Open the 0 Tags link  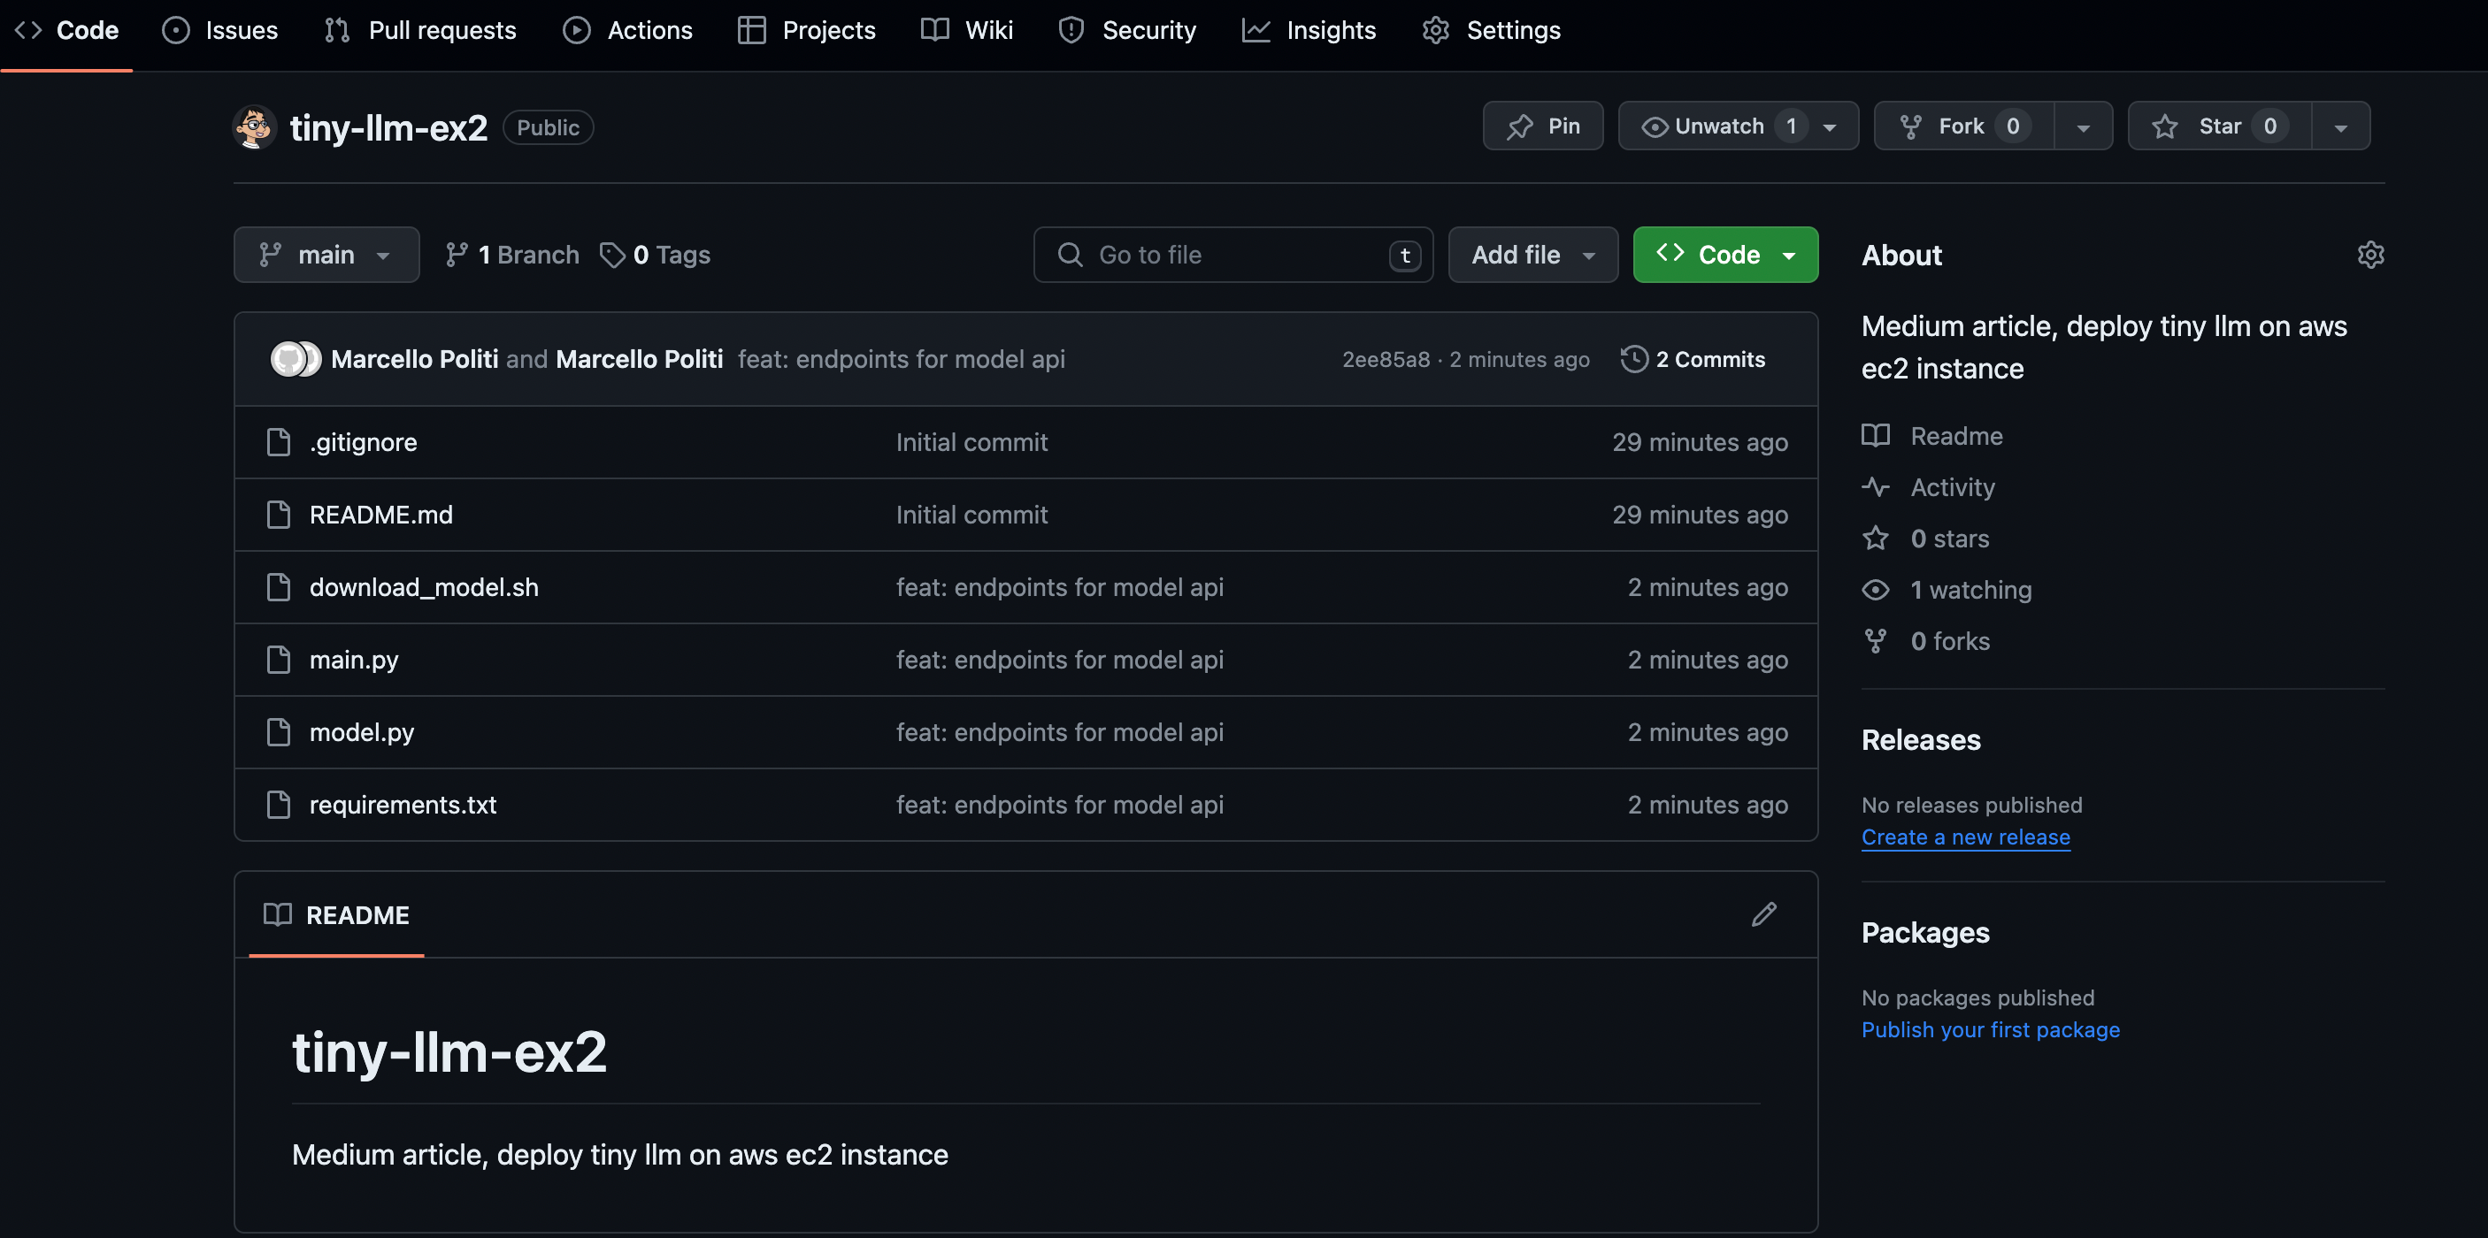655,255
